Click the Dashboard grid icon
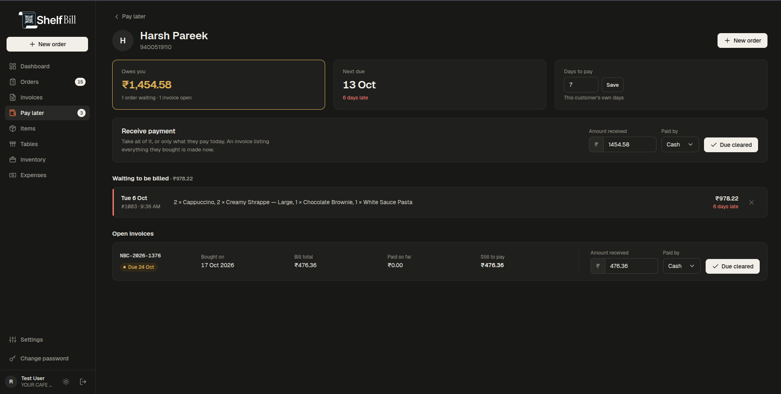781x394 pixels. point(13,66)
